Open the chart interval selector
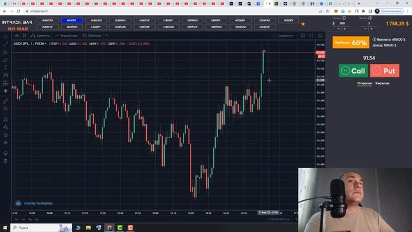The image size is (412, 232). [x=17, y=35]
